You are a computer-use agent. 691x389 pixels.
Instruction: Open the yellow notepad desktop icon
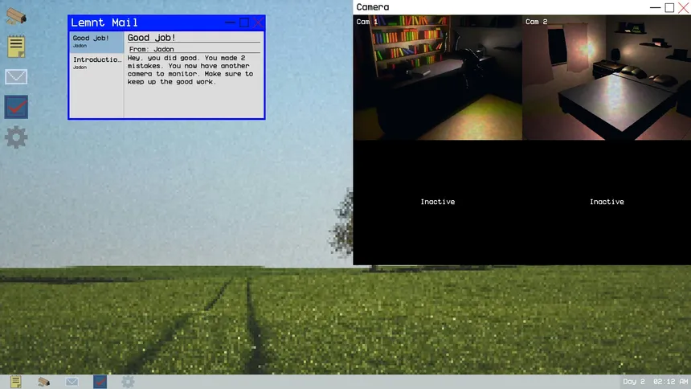click(16, 47)
